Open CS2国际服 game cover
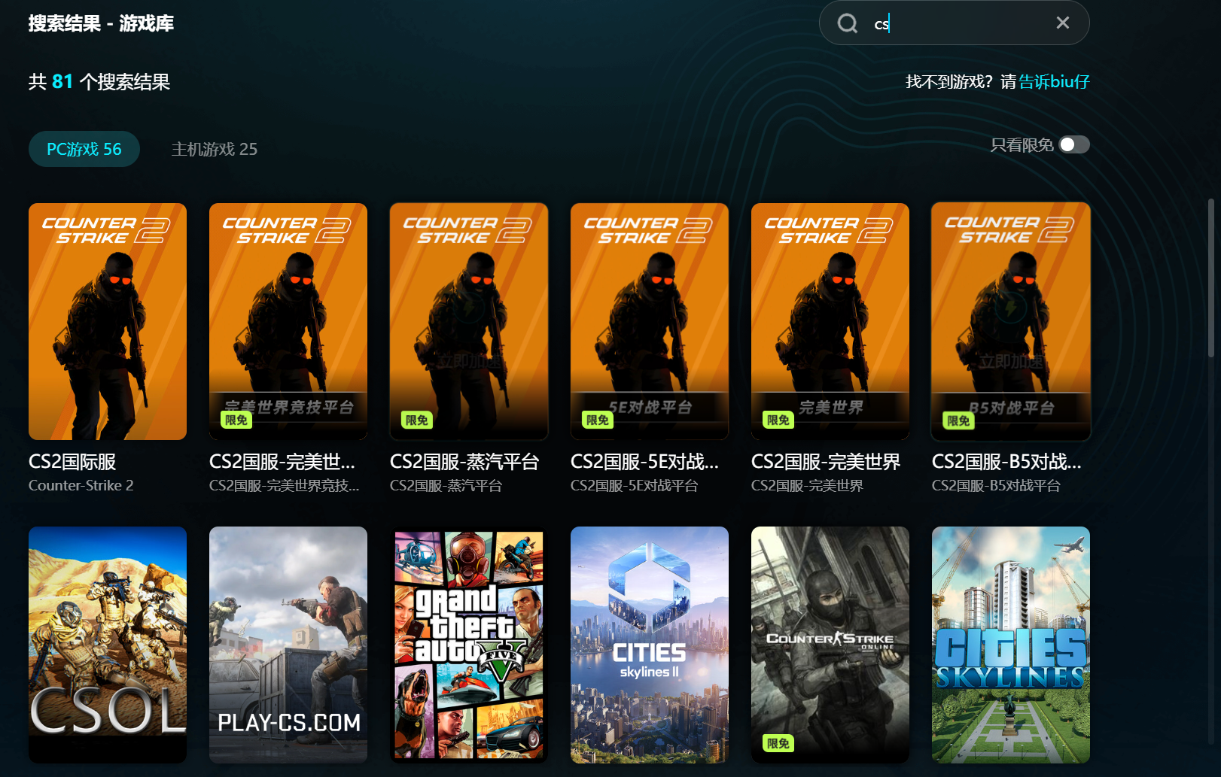This screenshot has width=1221, height=777. 108,321
